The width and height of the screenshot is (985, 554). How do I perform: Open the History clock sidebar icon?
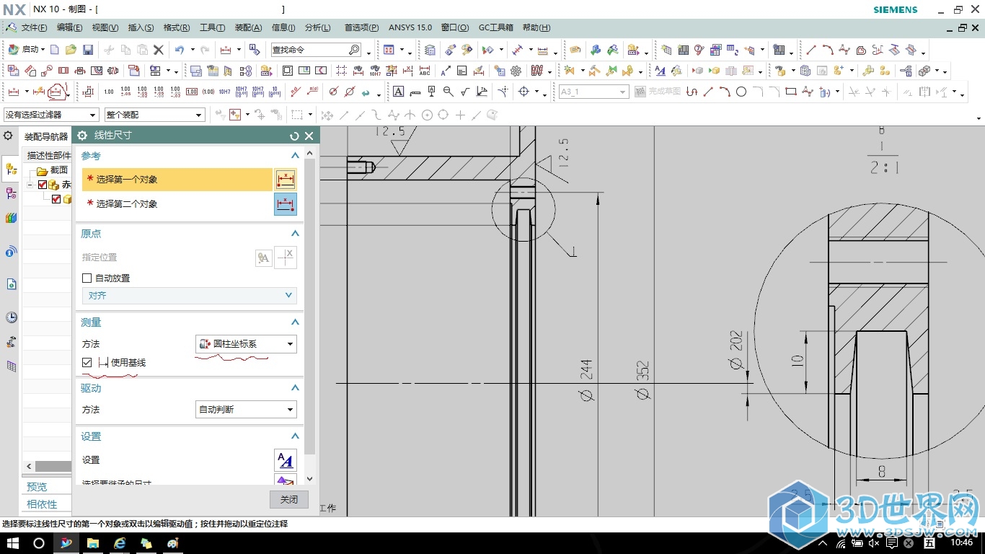click(x=11, y=317)
